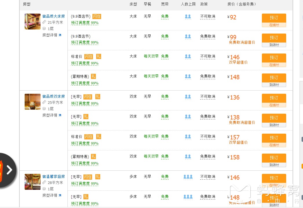Click 预订满意度 99% on ¥99 row
The height and width of the screenshot is (208, 303).
pyautogui.click(x=85, y=43)
